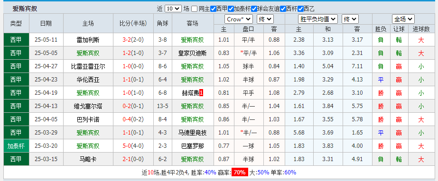Click the 类型 column header
Image resolution: width=438 pixels, height=181 pixels.
pyautogui.click(x=16, y=23)
